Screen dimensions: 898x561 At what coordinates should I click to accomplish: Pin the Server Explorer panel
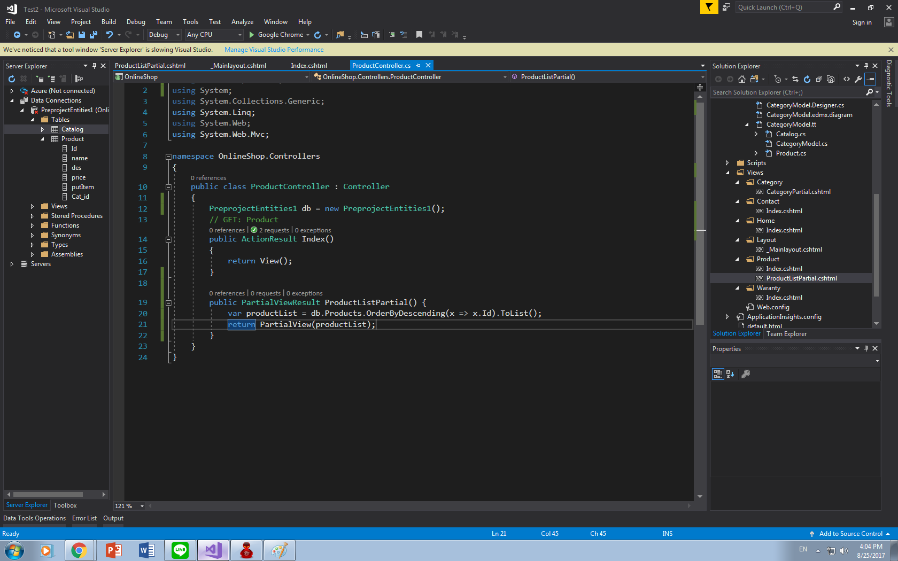pos(94,66)
